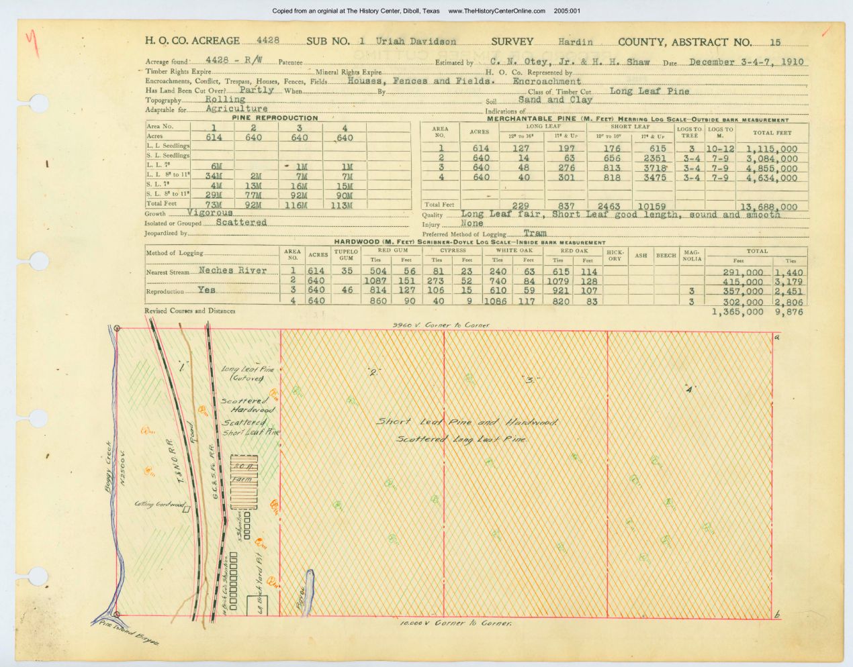
Task: Click hardwood grand total '1,365,000'
Action: point(737,312)
